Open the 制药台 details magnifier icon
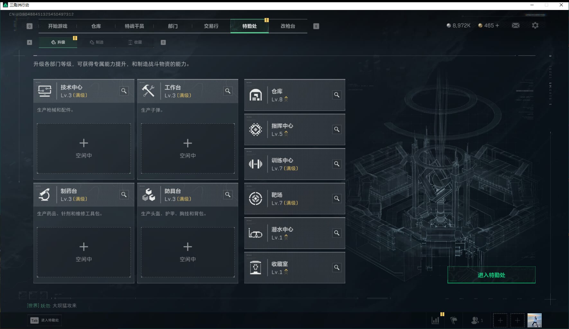Image resolution: width=569 pixels, height=329 pixels. click(x=124, y=195)
